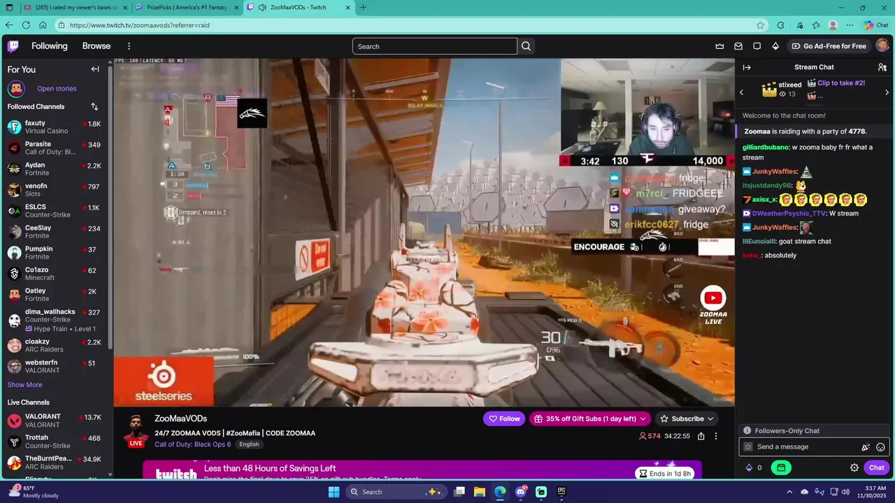The height and width of the screenshot is (503, 895).
Task: Open Epic Games taskbar icon
Action: [561, 492]
